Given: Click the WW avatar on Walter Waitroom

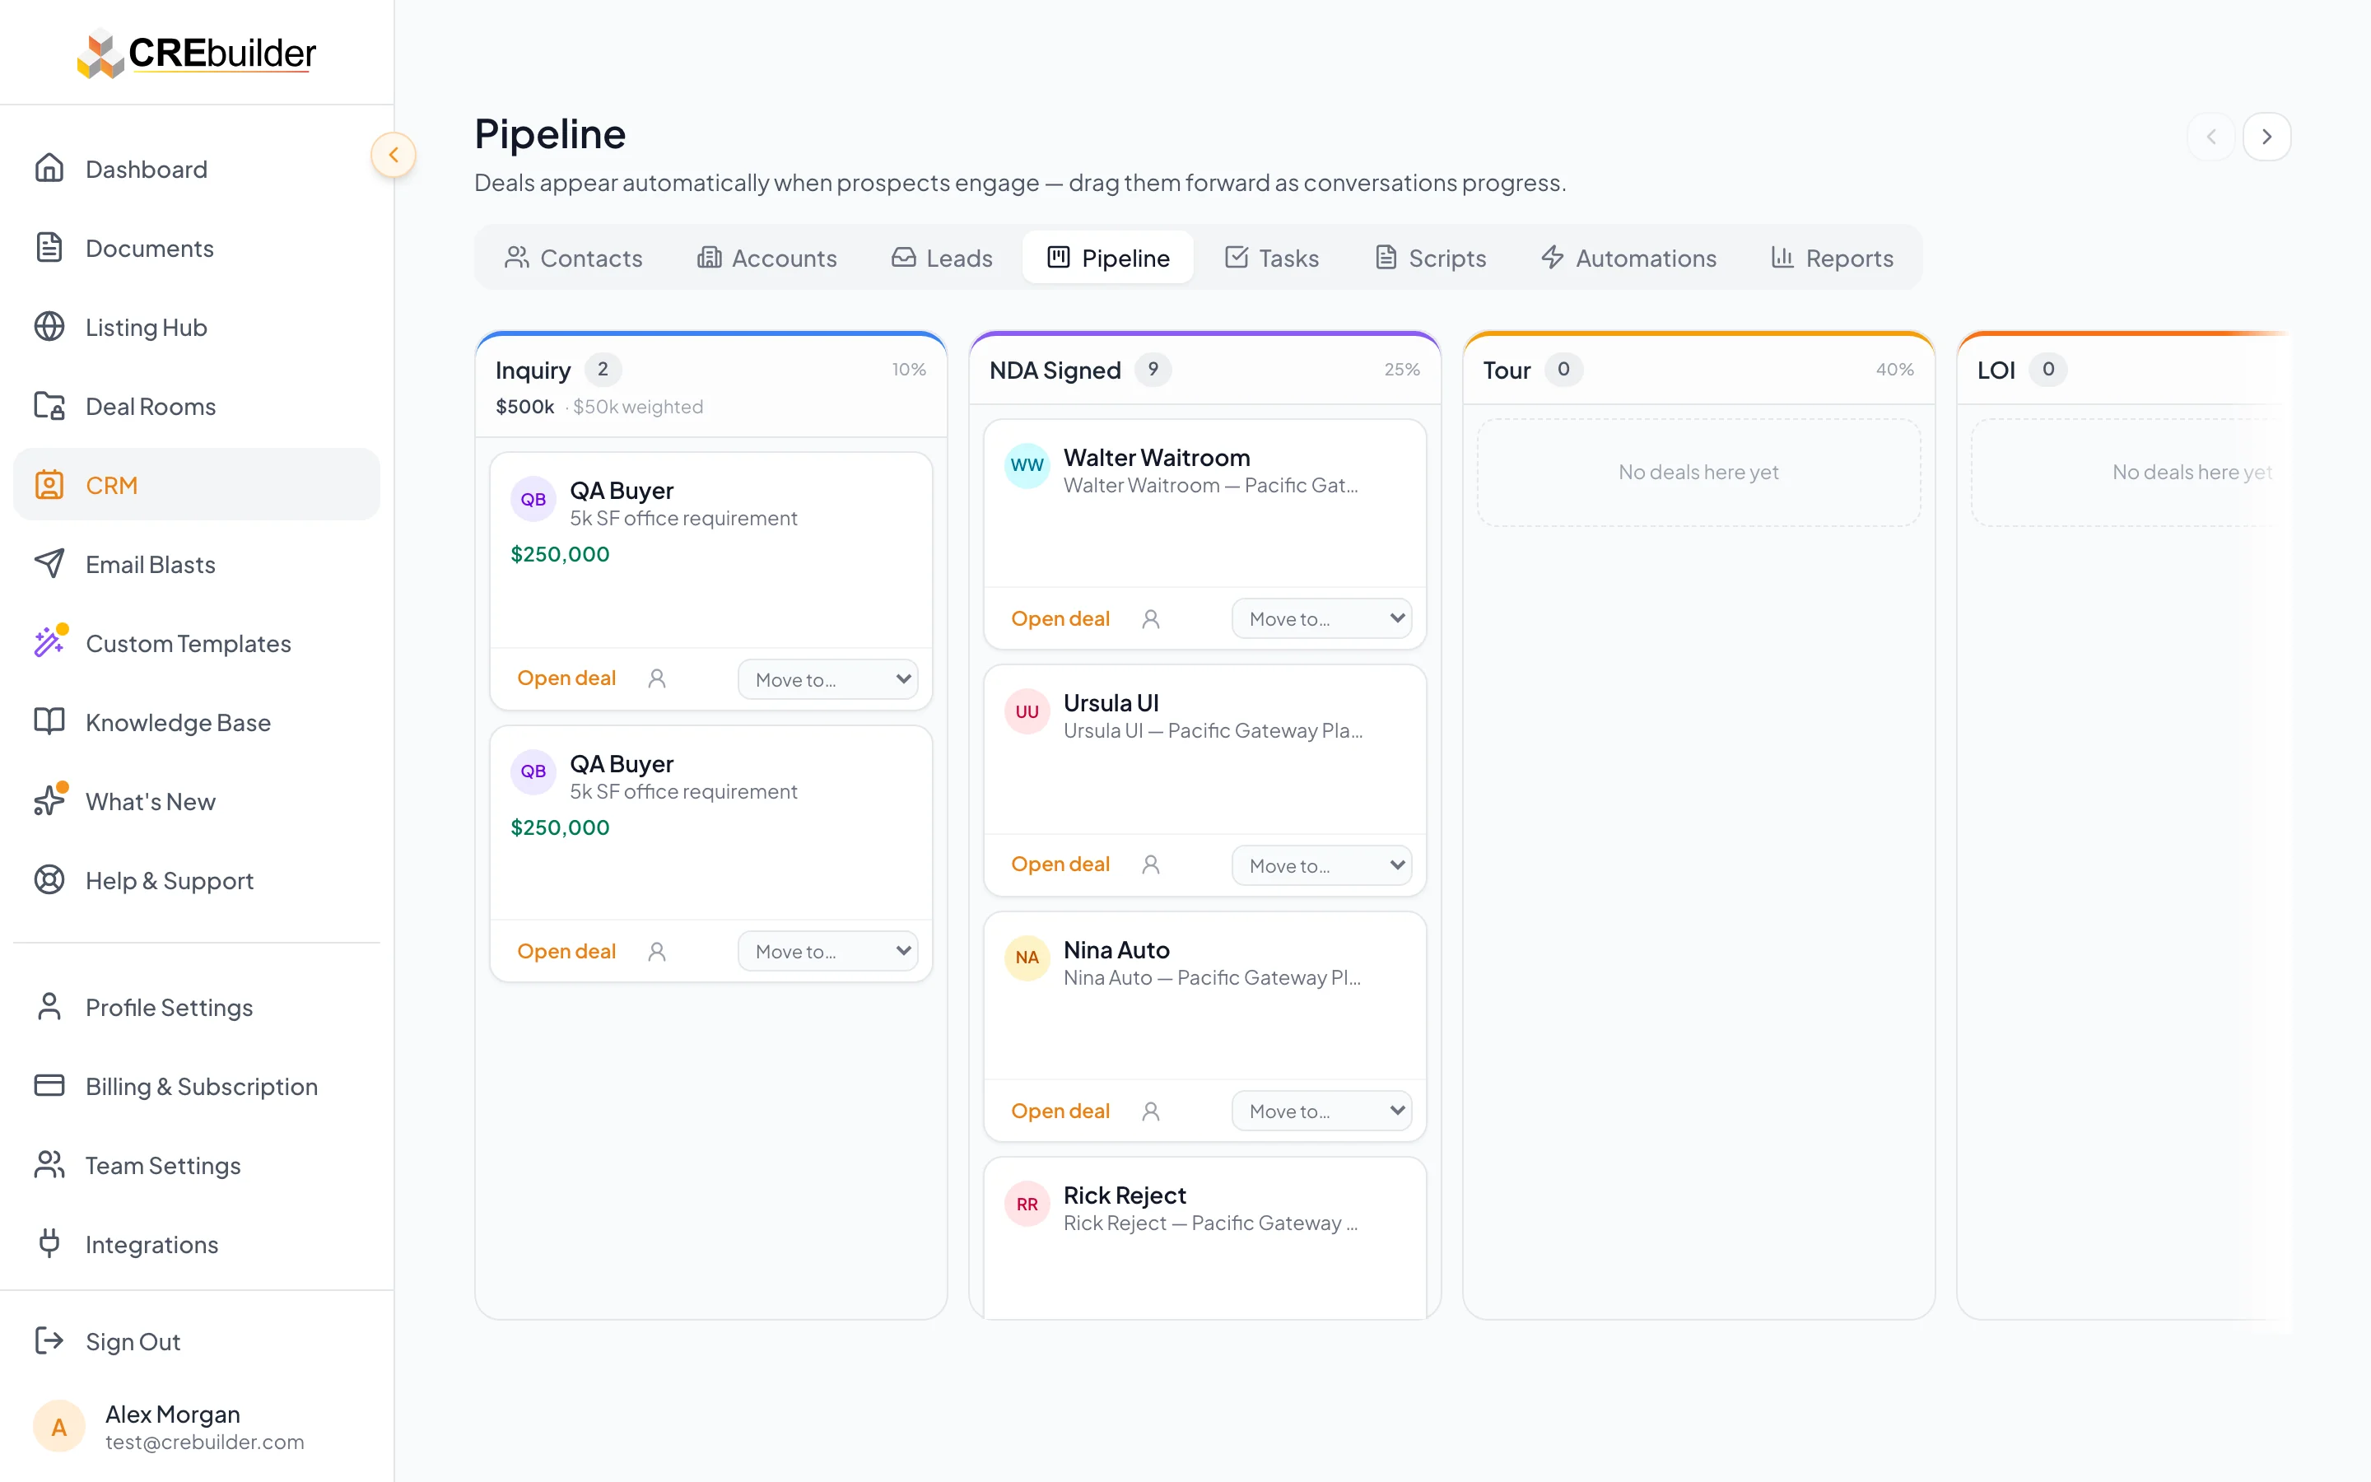Looking at the screenshot, I should [x=1027, y=464].
